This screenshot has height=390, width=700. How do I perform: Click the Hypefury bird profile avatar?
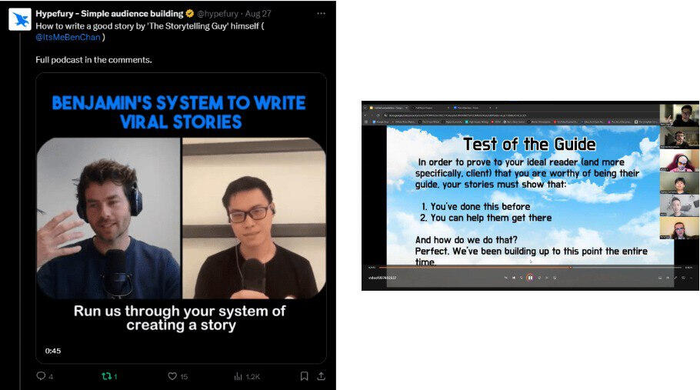[x=20, y=20]
